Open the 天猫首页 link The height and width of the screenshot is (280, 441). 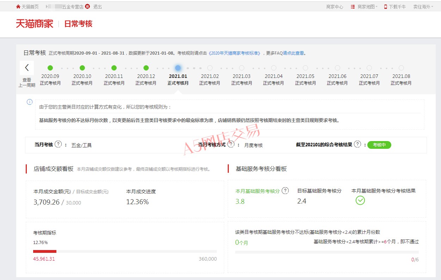click(x=30, y=7)
